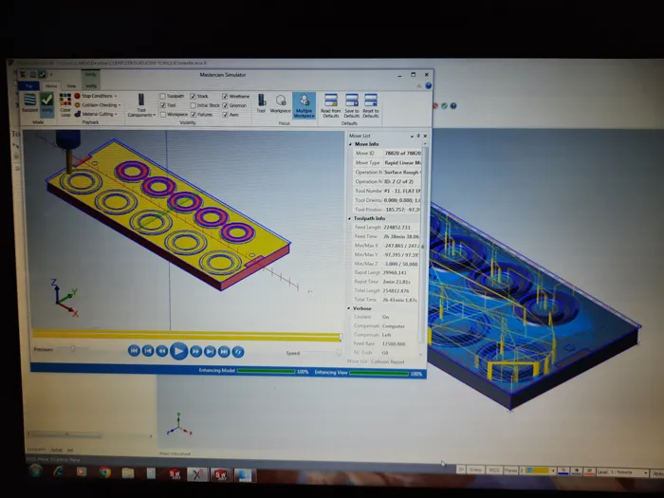This screenshot has height=498, width=664.
Task: Switch to Backplot mode
Action: coord(30,103)
